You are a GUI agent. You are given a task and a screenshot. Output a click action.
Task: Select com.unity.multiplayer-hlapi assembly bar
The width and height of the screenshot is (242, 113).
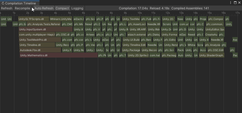pos(37,35)
